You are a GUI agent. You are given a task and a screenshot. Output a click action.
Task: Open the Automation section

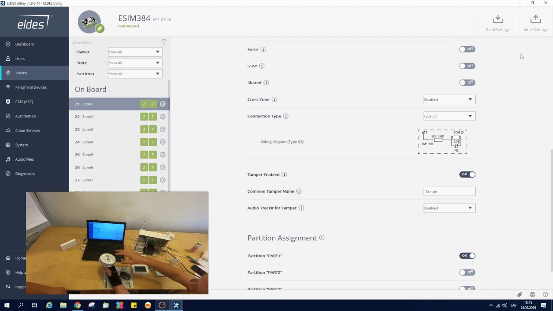tap(35, 116)
